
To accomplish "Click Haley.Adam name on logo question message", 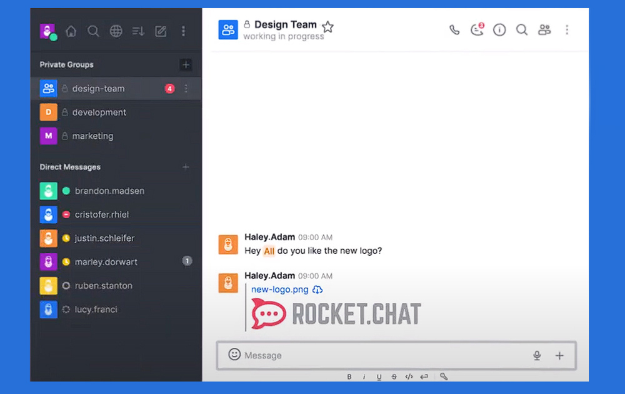I will pos(270,237).
